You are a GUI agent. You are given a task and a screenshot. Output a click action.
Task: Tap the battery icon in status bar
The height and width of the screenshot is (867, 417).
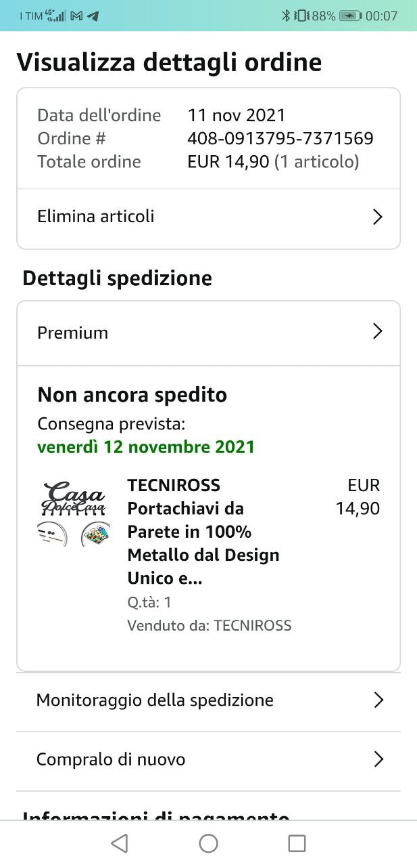pyautogui.click(x=350, y=16)
